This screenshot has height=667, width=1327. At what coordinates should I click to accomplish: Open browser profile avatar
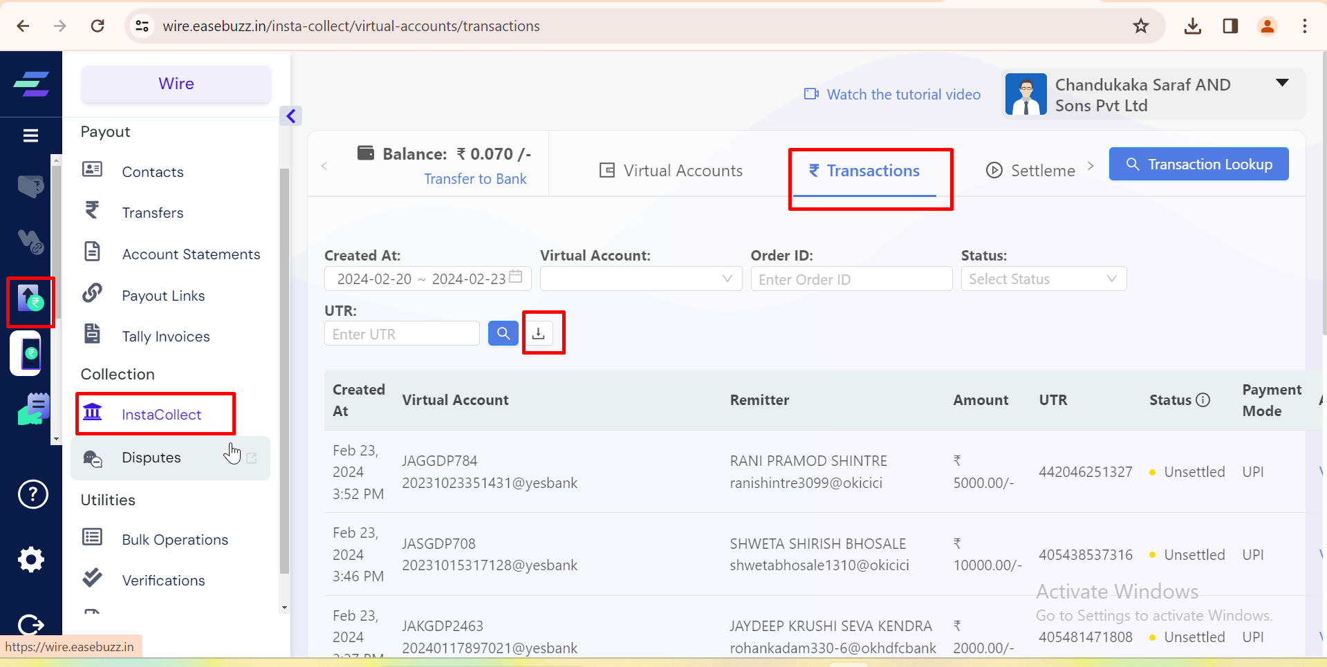point(1268,26)
